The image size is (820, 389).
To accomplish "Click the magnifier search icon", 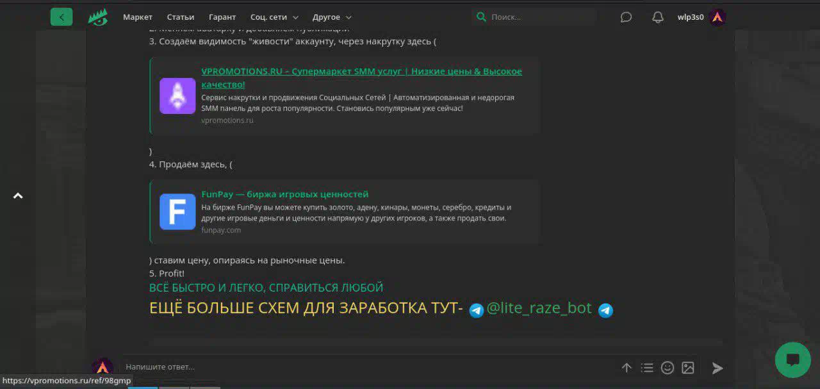I will pos(481,17).
